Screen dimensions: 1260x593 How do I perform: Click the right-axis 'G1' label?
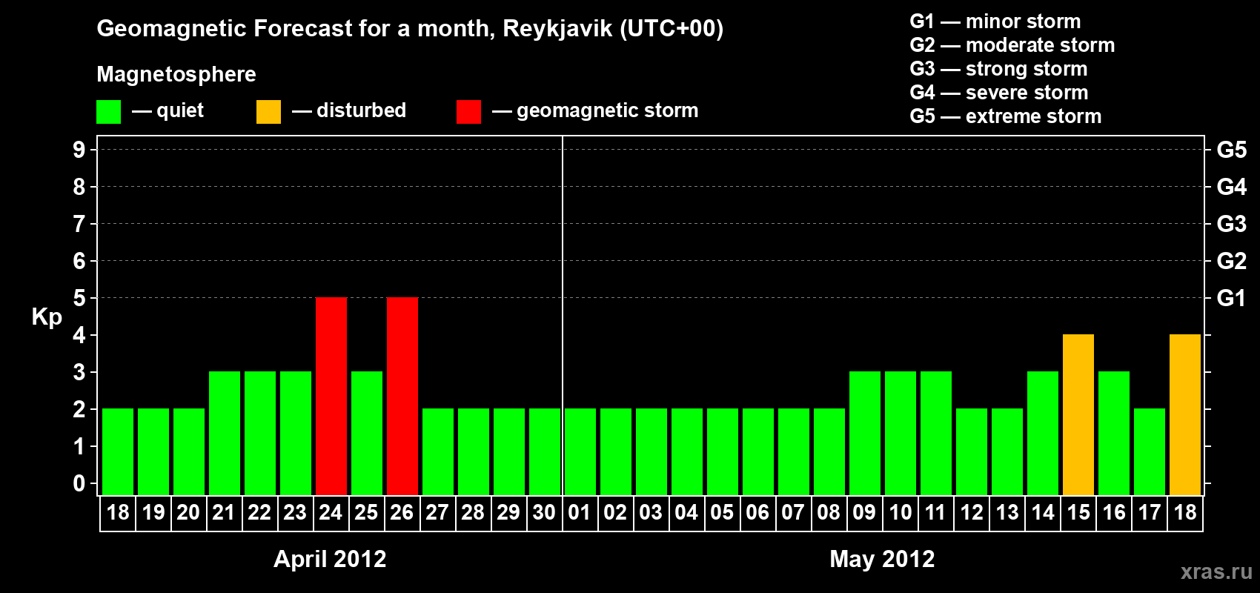coord(1232,298)
